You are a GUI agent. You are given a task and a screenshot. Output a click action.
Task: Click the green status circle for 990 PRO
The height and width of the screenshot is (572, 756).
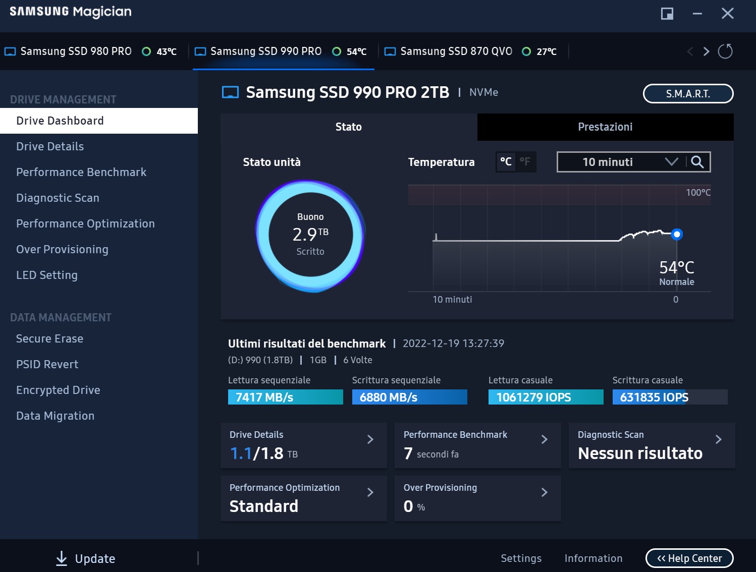click(x=337, y=51)
